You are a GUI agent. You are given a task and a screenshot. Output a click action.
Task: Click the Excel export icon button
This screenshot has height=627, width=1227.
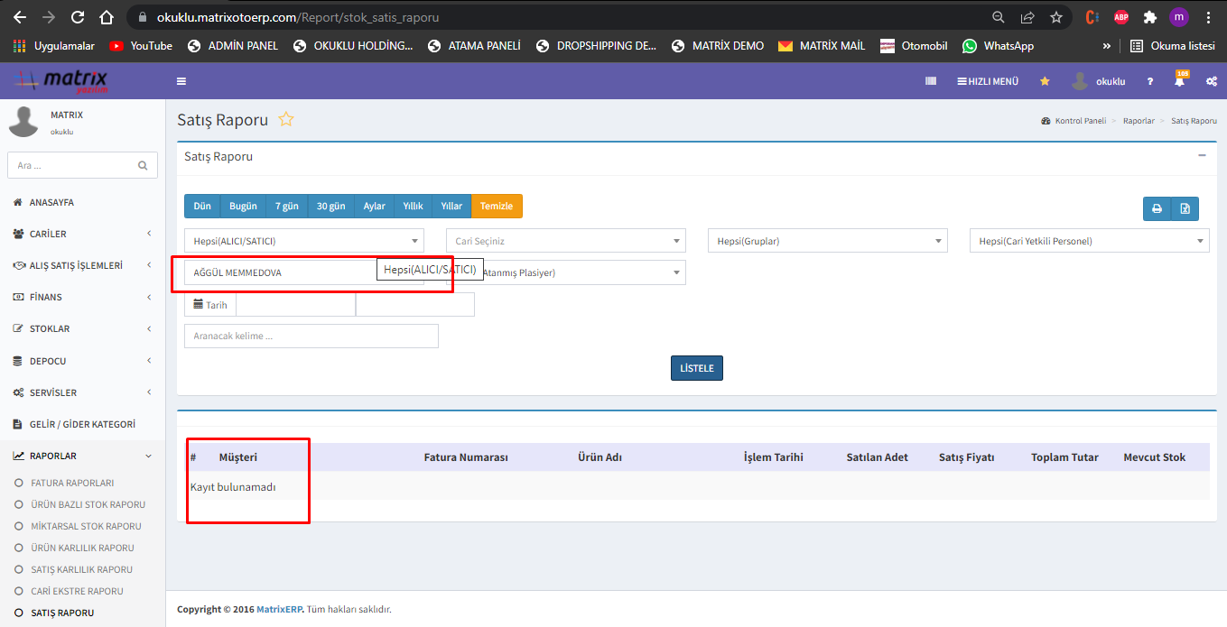pos(1185,208)
